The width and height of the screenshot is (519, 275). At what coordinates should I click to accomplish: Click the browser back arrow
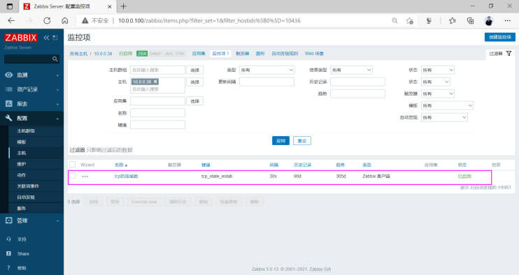click(12, 20)
